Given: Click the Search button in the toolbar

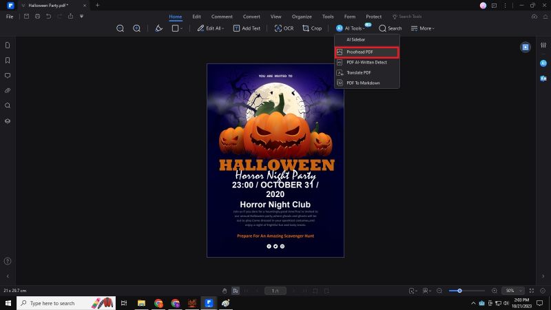Looking at the screenshot, I should [390, 28].
